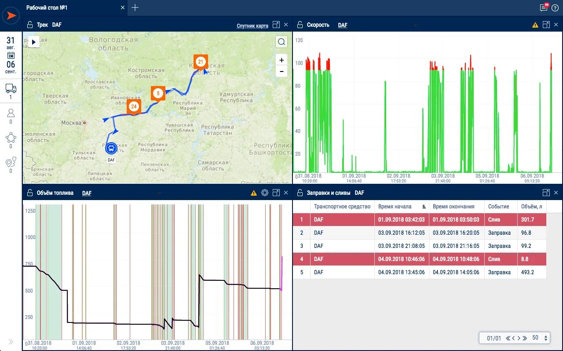Pop out the Трек panel window
The width and height of the screenshot is (563, 351).
pyautogui.click(x=276, y=25)
